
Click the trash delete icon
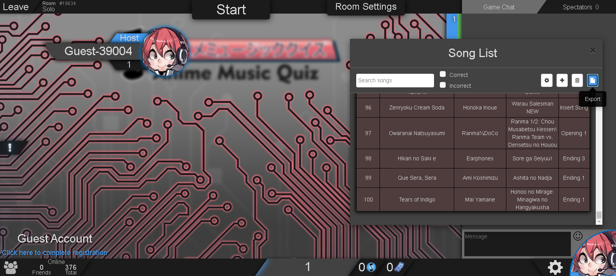click(x=577, y=80)
